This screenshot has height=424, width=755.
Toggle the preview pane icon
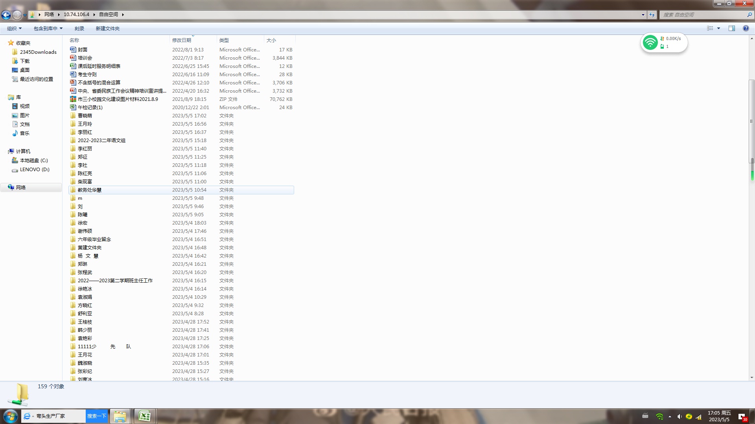731,28
